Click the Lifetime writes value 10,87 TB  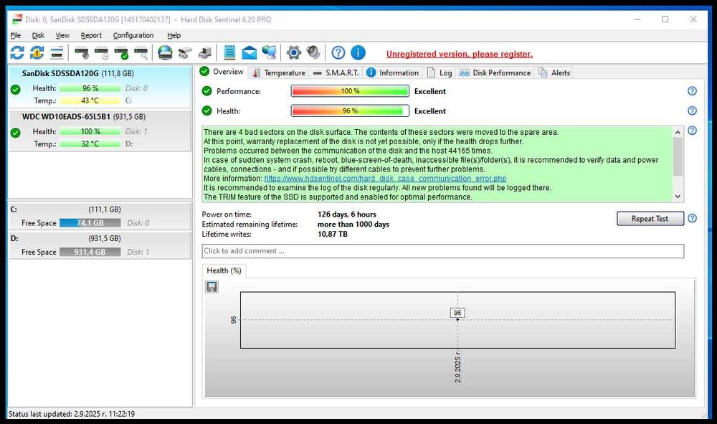[333, 234]
